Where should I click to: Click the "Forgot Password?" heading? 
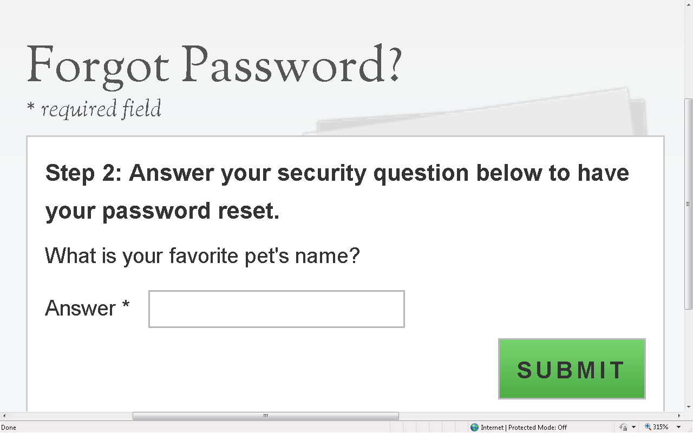[214, 65]
